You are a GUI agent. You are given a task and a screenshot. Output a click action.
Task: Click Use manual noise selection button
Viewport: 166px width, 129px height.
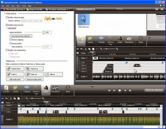click(21, 36)
